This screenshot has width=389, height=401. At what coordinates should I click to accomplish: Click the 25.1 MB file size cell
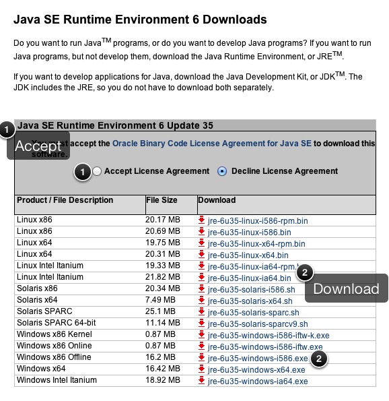tap(160, 311)
